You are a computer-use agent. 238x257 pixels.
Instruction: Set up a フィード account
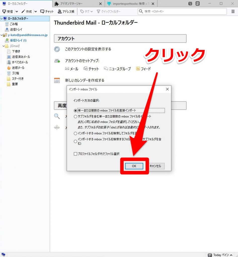pos(143,69)
